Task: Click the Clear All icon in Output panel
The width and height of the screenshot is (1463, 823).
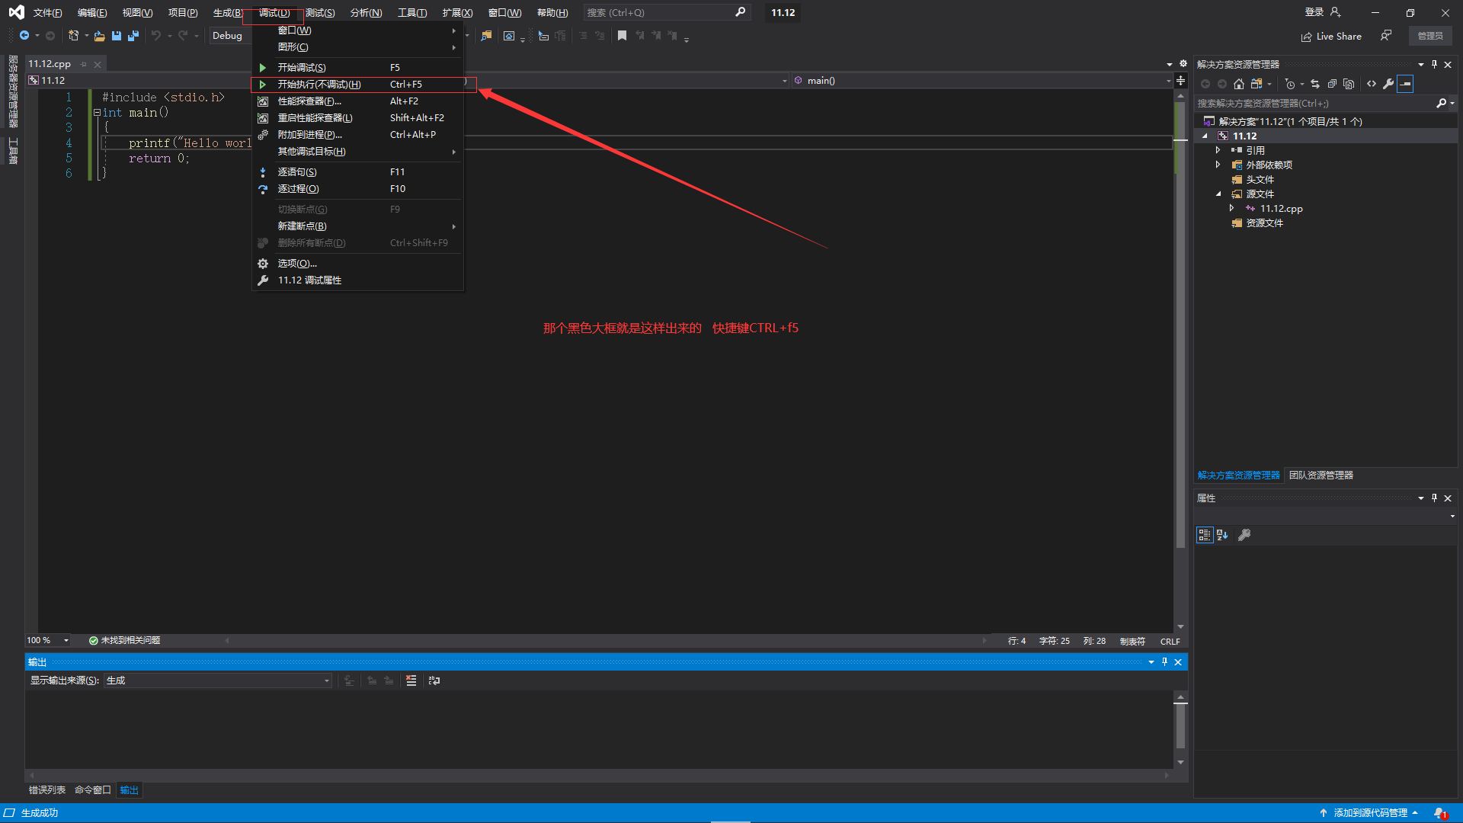Action: click(411, 680)
